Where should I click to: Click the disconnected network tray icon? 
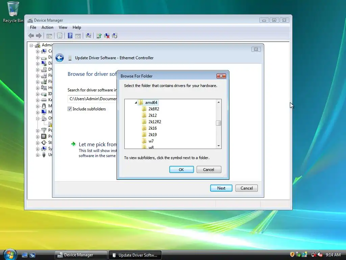[x=313, y=255]
